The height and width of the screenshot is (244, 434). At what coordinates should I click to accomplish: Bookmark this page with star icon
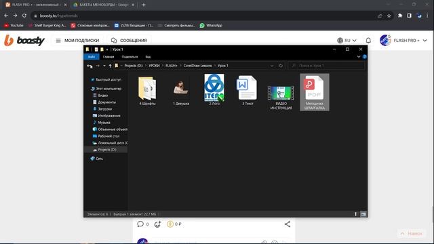pos(389,16)
